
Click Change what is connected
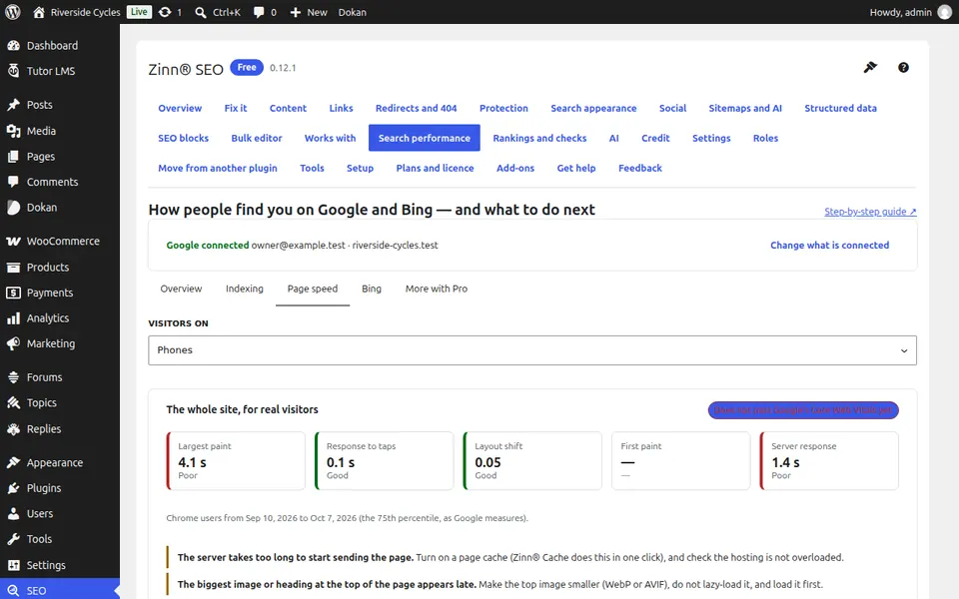click(x=829, y=246)
